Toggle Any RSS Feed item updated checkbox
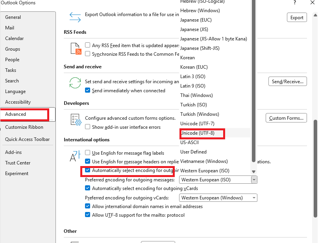This screenshot has width=318, height=243. coord(88,45)
